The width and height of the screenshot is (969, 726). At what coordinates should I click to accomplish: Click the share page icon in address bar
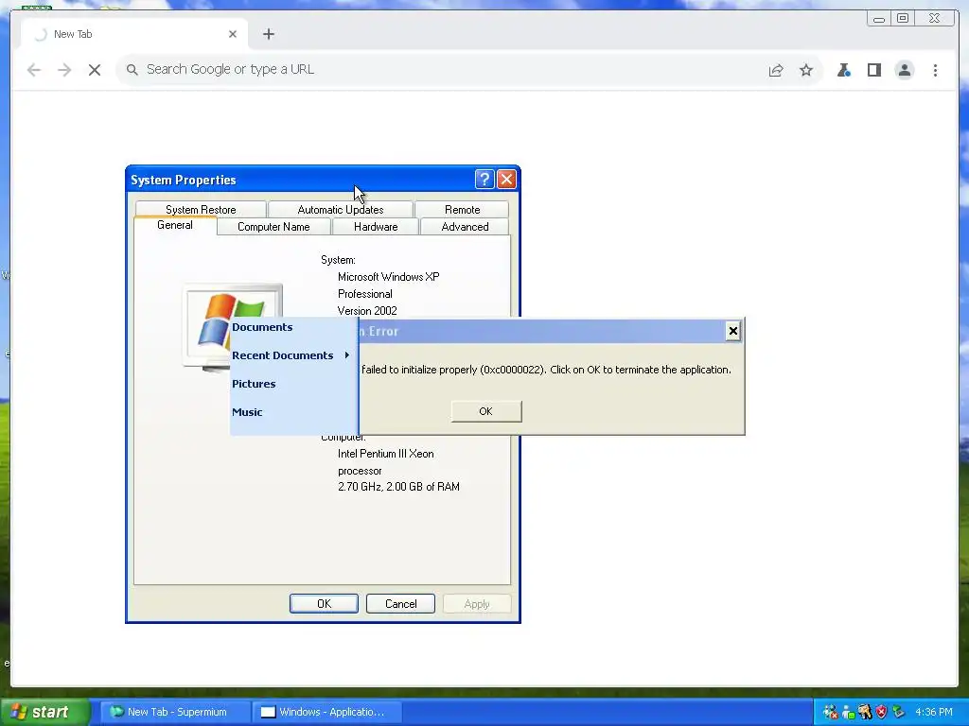click(776, 70)
